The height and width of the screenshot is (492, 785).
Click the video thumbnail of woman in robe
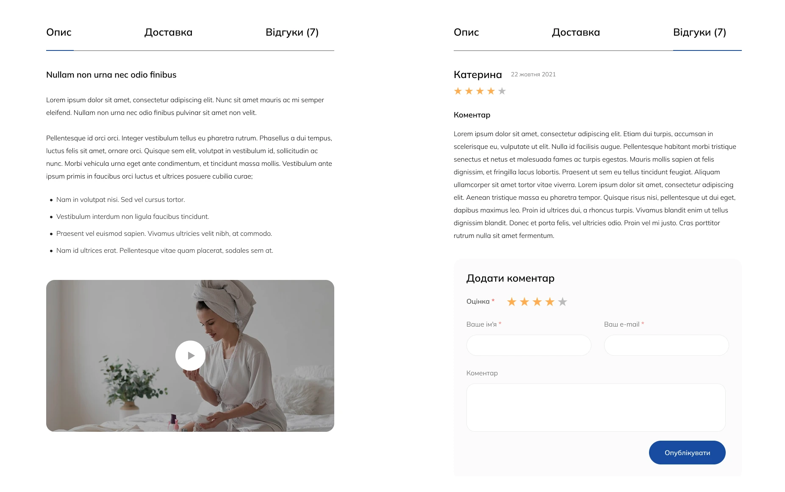point(190,356)
